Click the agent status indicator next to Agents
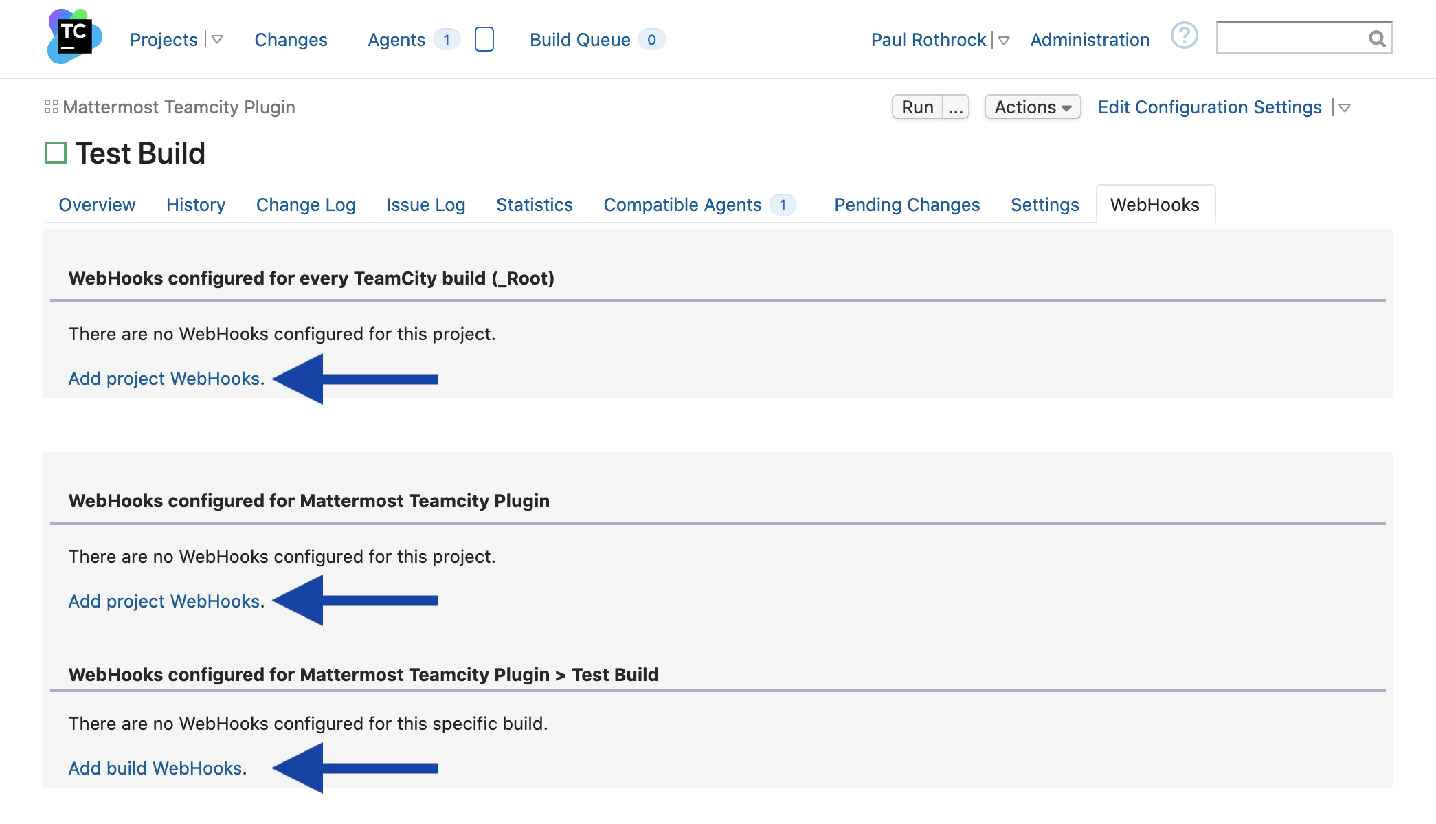 484,39
